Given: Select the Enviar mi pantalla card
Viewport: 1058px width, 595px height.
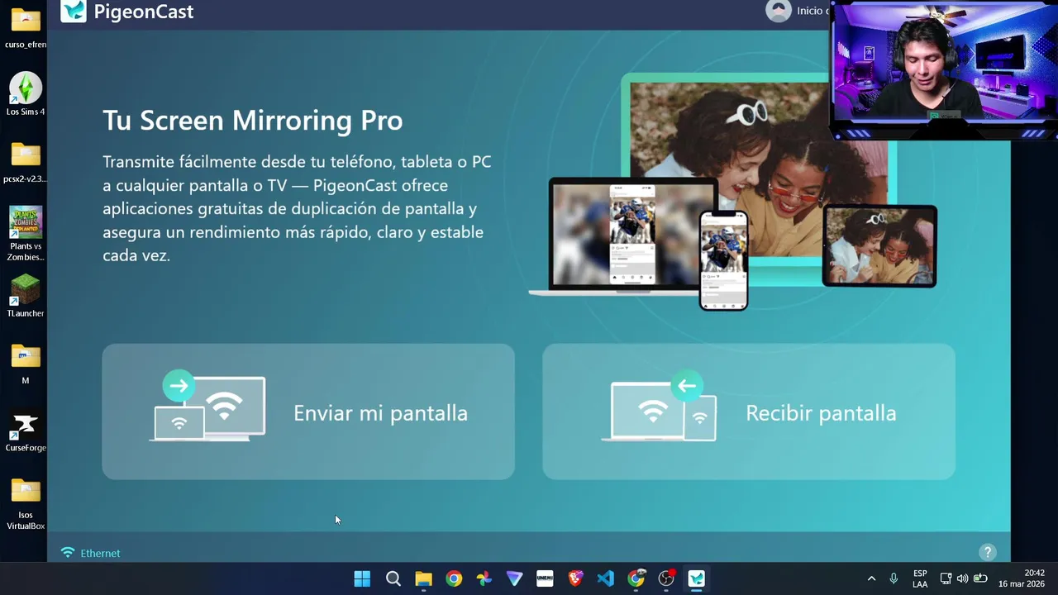Looking at the screenshot, I should pyautogui.click(x=308, y=412).
